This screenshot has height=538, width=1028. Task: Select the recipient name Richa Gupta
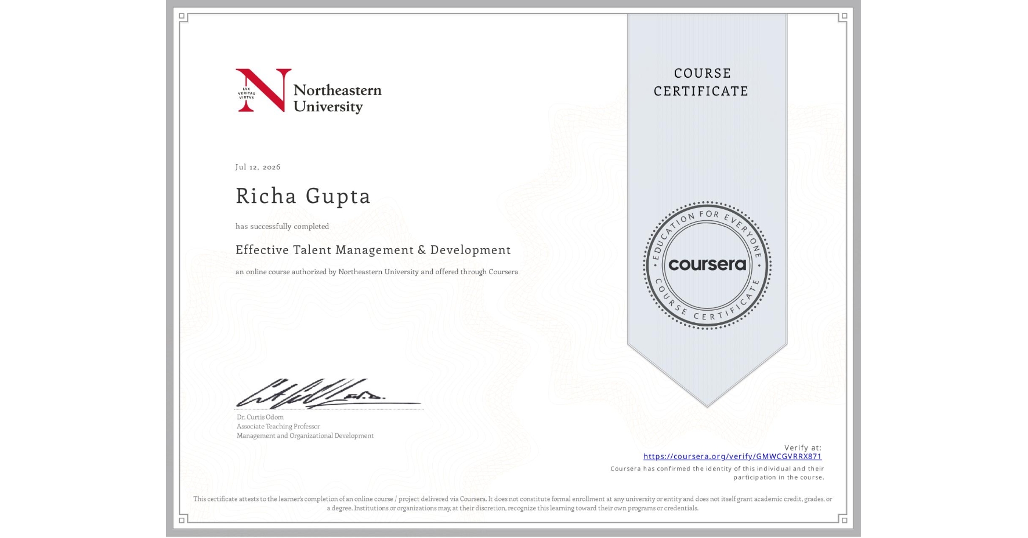click(303, 196)
